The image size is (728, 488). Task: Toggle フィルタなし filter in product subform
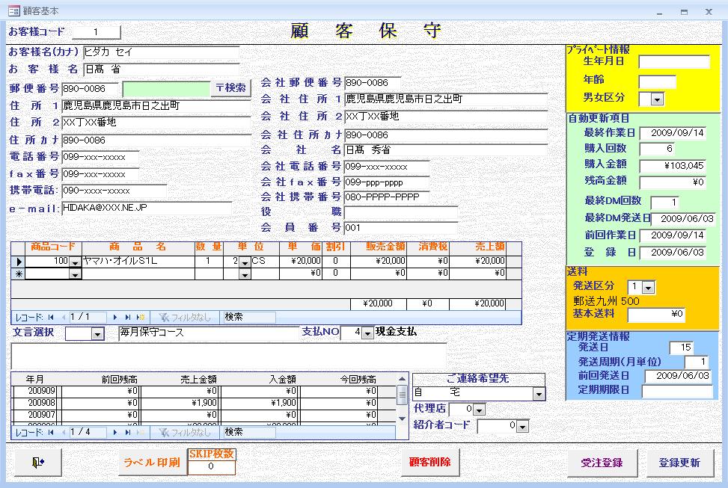184,317
